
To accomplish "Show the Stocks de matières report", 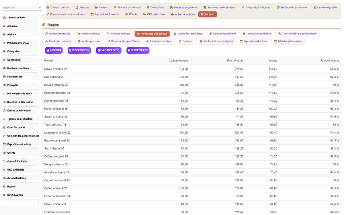I will [58, 41].
